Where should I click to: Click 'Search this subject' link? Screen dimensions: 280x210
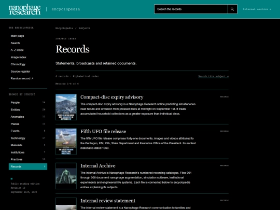(213, 76)
